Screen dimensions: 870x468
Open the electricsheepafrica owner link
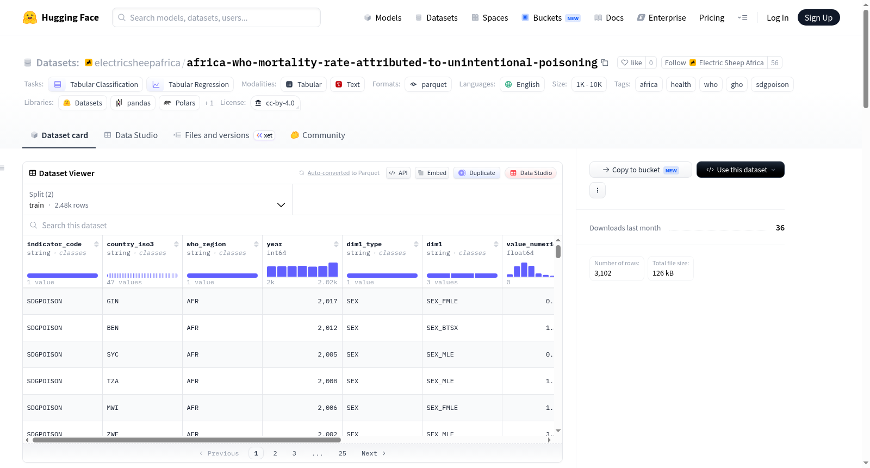point(138,63)
